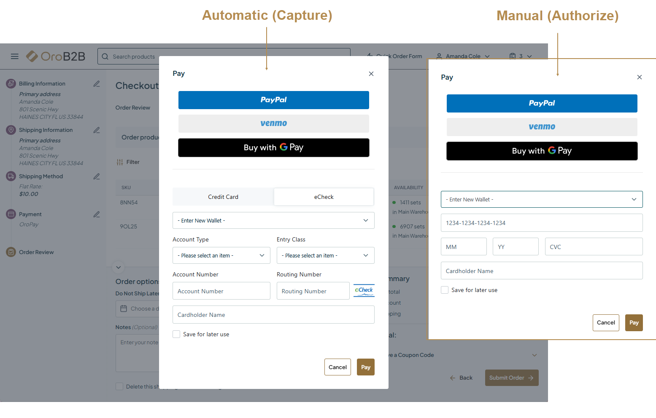Click the Routing Number input field

pos(313,291)
